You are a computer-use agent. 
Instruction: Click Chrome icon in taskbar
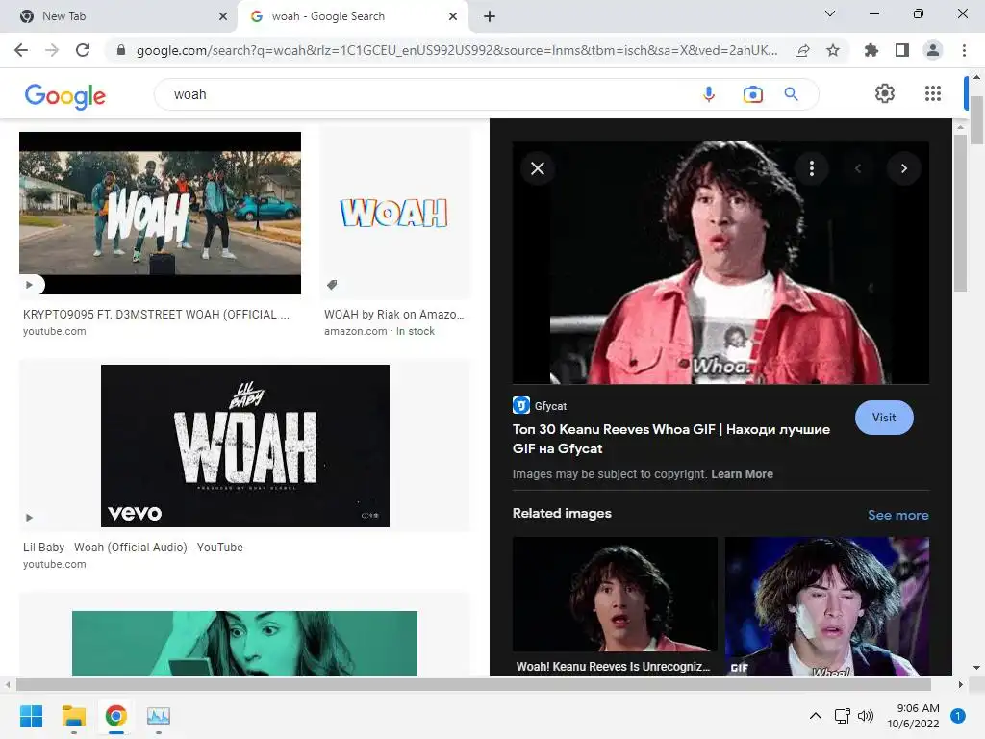tap(116, 716)
